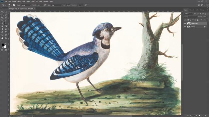Viewport: 209px width, 117px height.
Task: Select the Eyedropper tool
Action: (6, 18)
